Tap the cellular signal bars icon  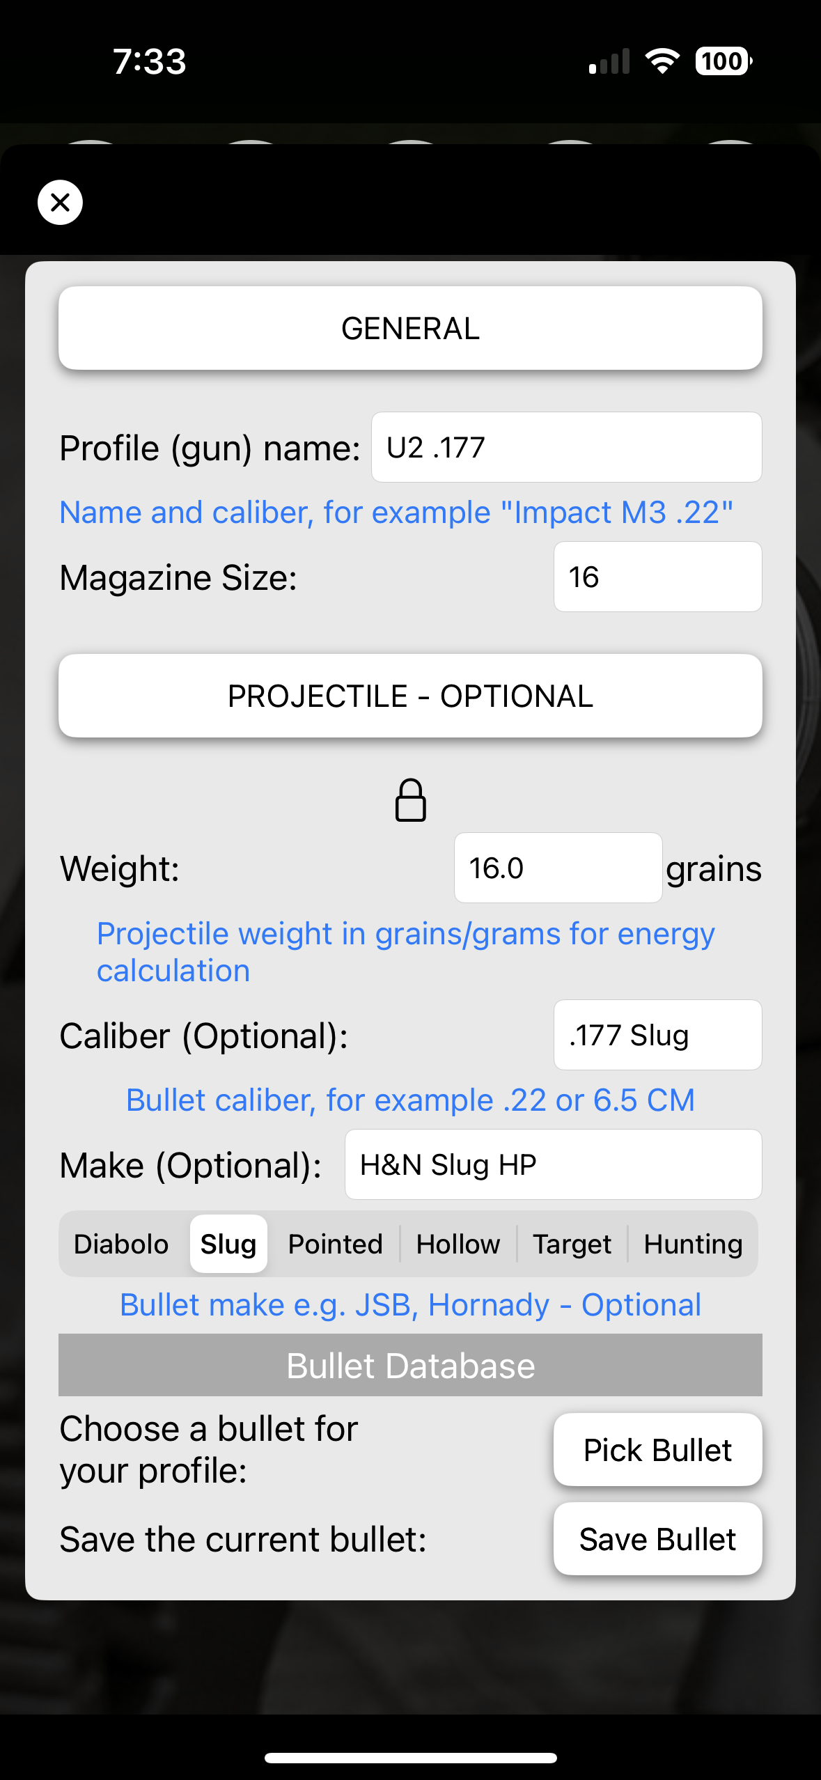pos(609,61)
